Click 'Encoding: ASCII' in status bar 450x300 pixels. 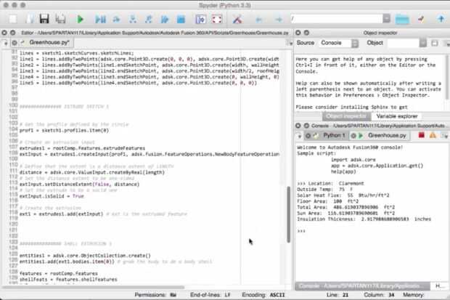point(263,295)
